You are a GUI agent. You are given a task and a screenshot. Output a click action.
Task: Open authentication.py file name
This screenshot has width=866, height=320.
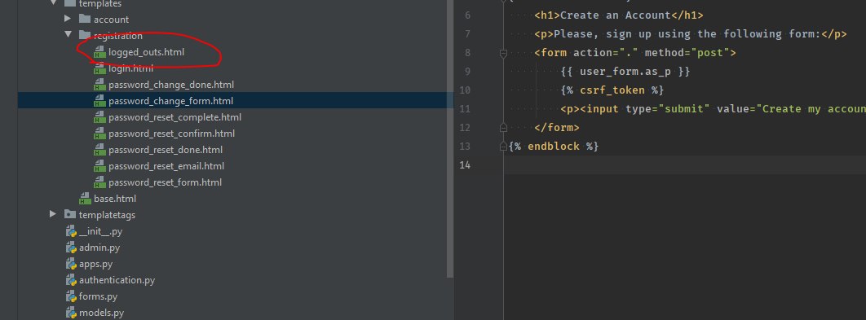click(117, 280)
